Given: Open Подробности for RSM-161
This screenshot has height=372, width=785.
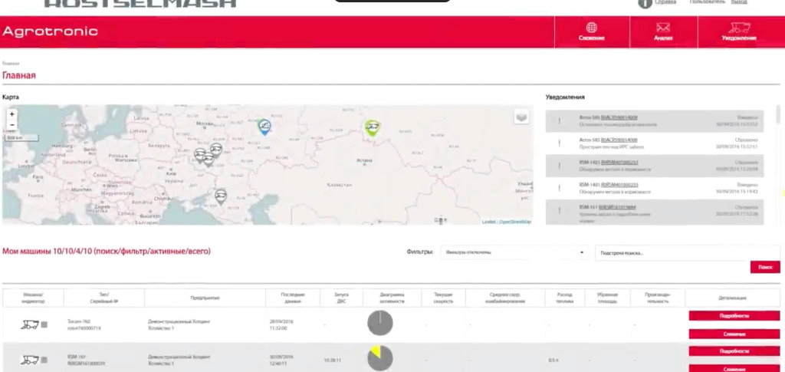Looking at the screenshot, I should click(x=734, y=351).
